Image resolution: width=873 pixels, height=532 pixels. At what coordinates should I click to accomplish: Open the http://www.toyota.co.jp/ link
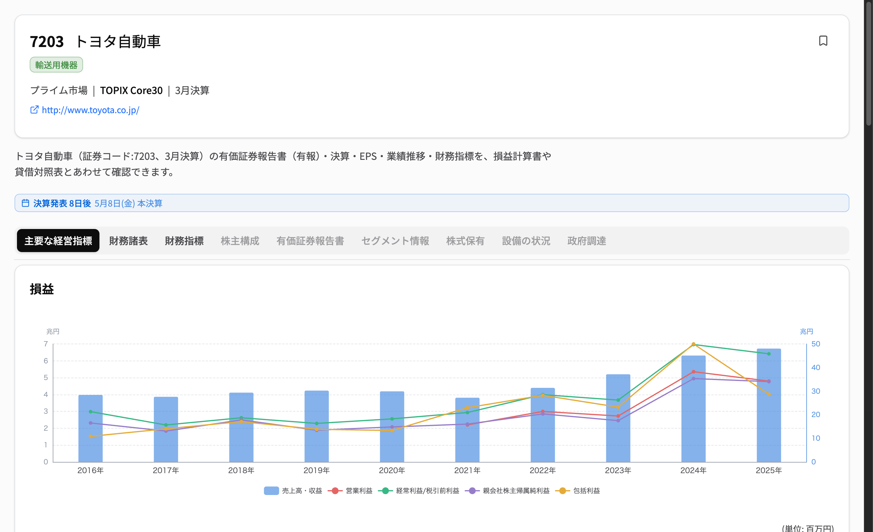point(90,110)
